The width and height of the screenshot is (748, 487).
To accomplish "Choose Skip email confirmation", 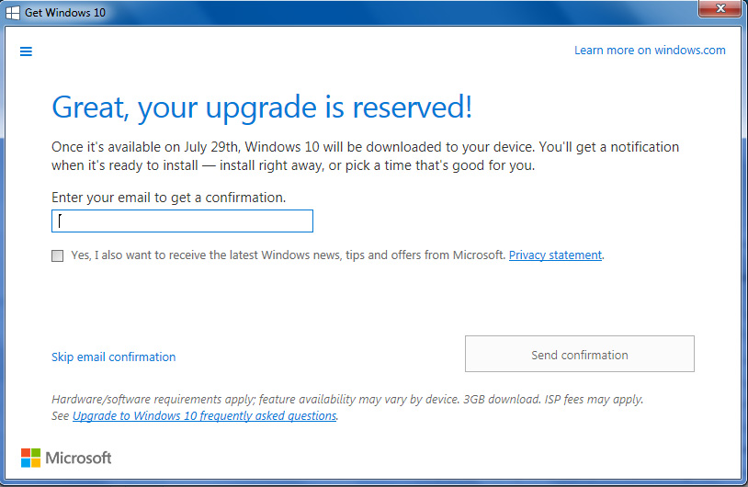I will pos(113,357).
